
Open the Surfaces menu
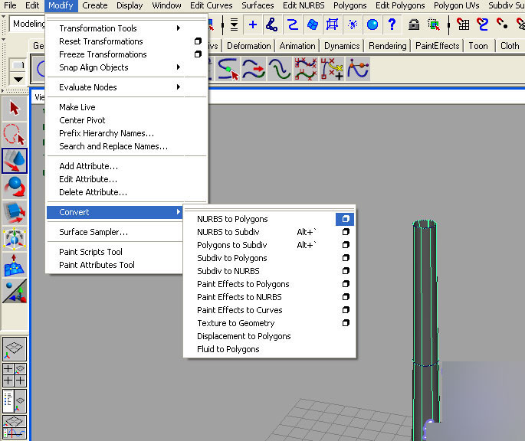coord(258,5)
